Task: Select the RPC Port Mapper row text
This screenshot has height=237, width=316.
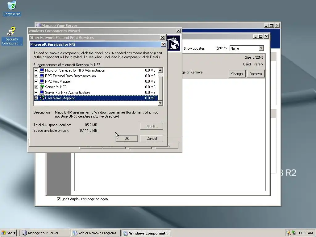Action: tap(58, 81)
